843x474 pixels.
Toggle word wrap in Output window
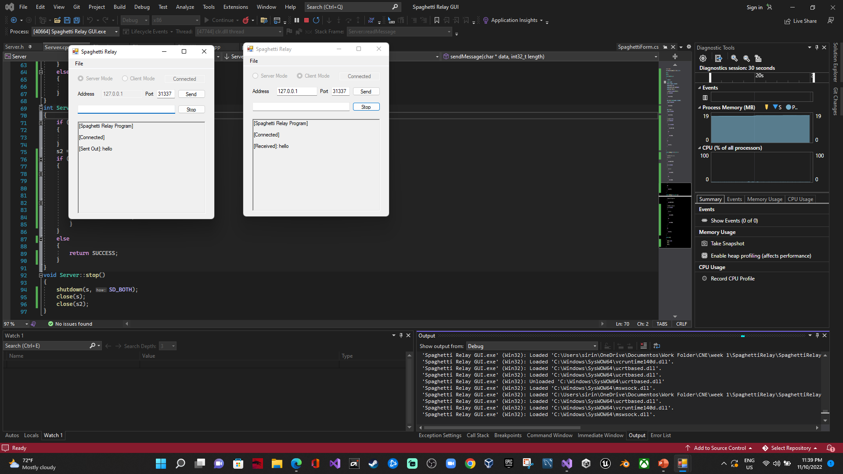(x=657, y=346)
